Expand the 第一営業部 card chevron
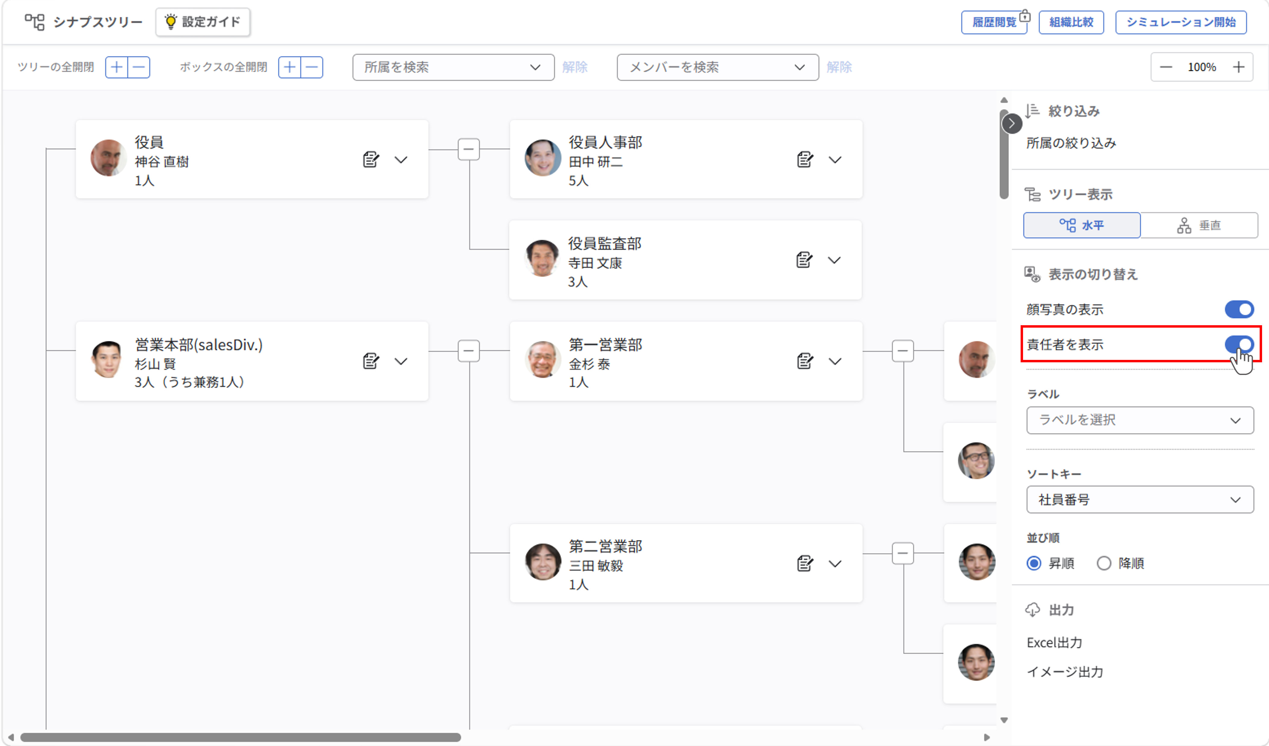 click(835, 361)
